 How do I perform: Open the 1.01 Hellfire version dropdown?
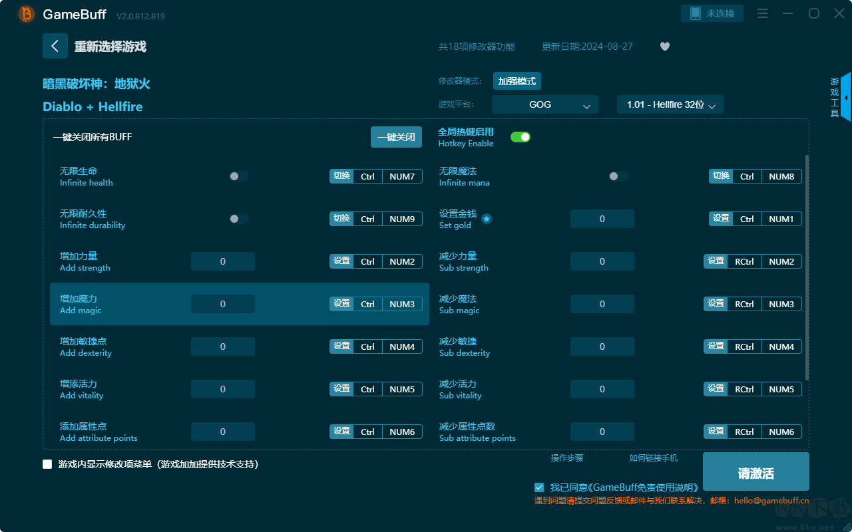pos(670,104)
